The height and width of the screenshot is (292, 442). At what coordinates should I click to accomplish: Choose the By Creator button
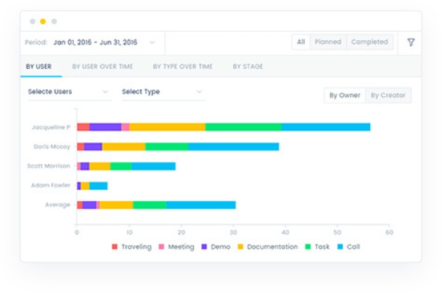click(388, 95)
